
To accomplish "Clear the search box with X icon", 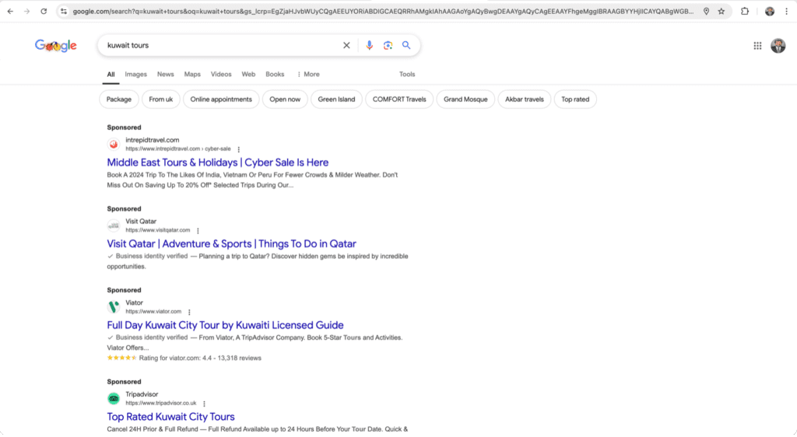I will pos(346,45).
